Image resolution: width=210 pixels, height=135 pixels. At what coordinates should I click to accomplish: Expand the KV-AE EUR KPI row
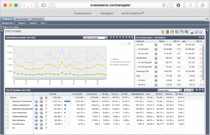137,49
